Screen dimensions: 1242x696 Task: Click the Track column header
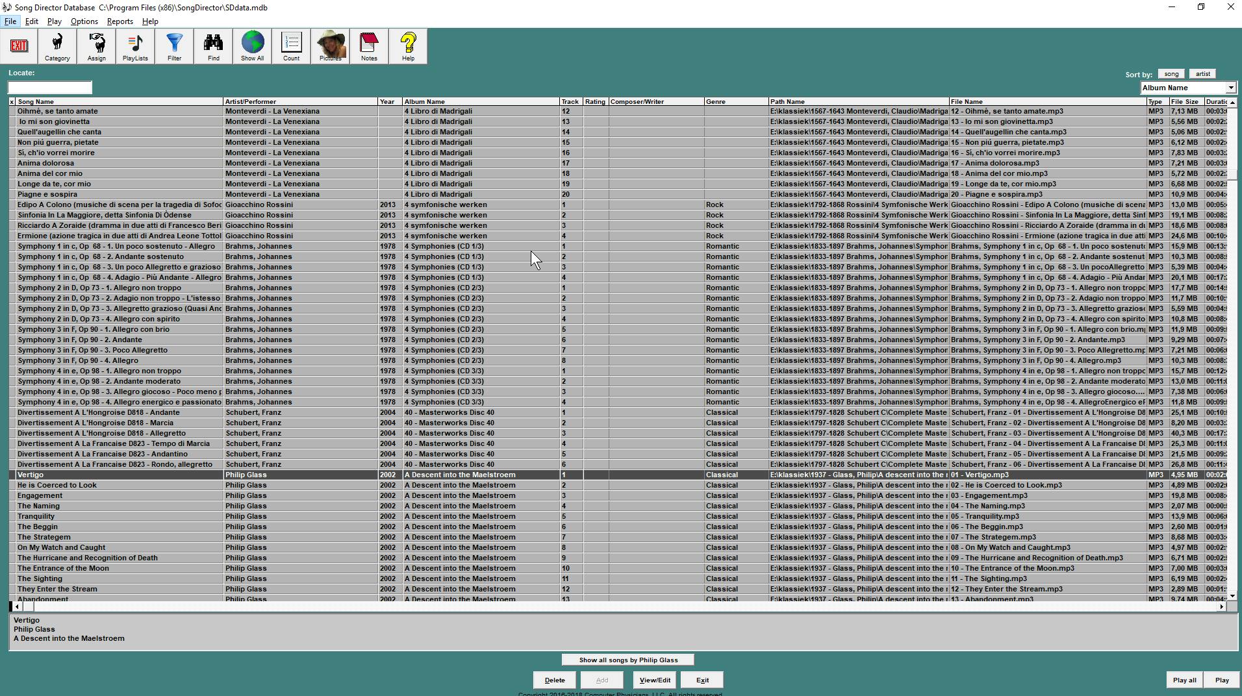[571, 102]
